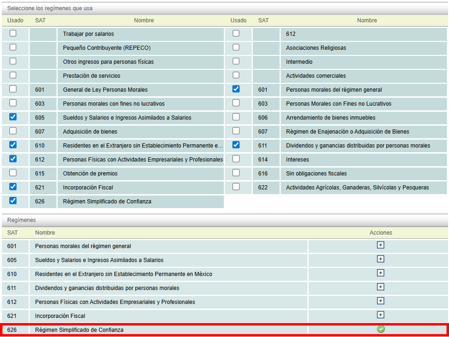Check the Asociaciones Religiosas checkbox

[x=236, y=47]
